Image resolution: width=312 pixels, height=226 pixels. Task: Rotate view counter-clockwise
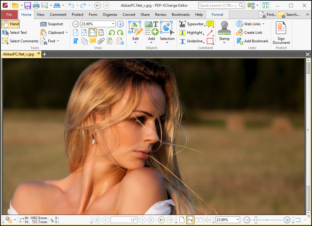click(x=112, y=33)
